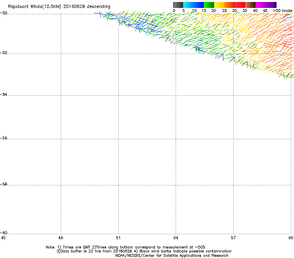
Task: Click the '-50' latitude axis label
Action: coord(4,13)
